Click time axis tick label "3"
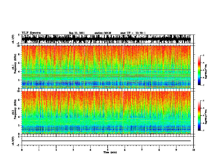The height and width of the screenshot is (168, 218). 73,150
